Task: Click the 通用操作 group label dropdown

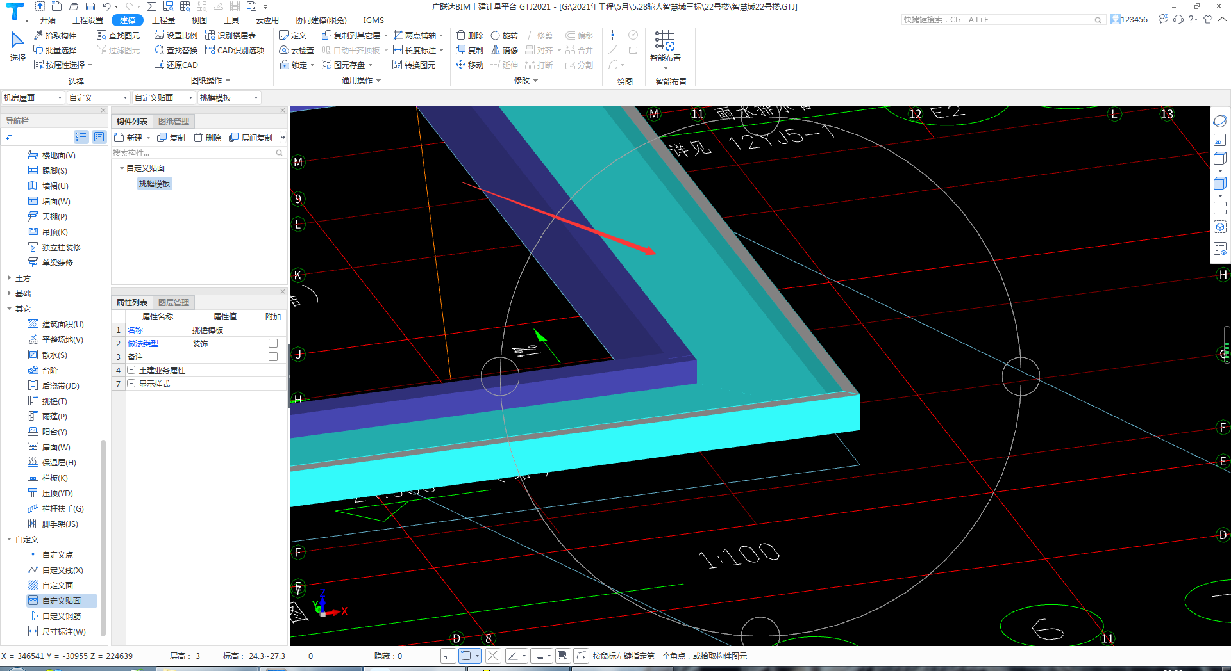Action: click(361, 81)
